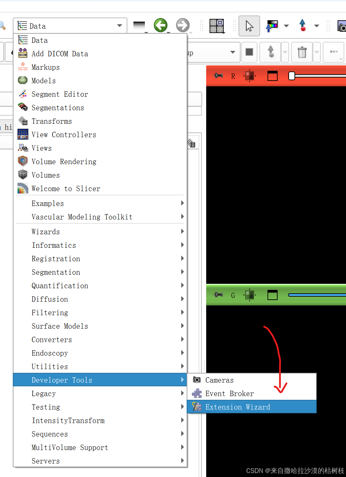Open the module history gradient icon

tap(139, 26)
